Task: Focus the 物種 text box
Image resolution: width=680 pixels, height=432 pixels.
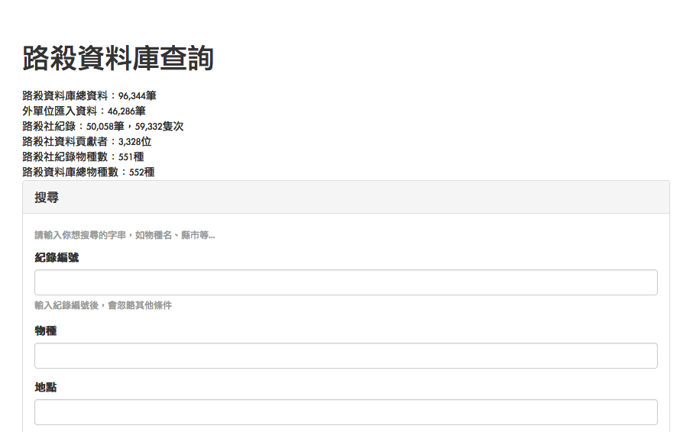Action: 345,356
